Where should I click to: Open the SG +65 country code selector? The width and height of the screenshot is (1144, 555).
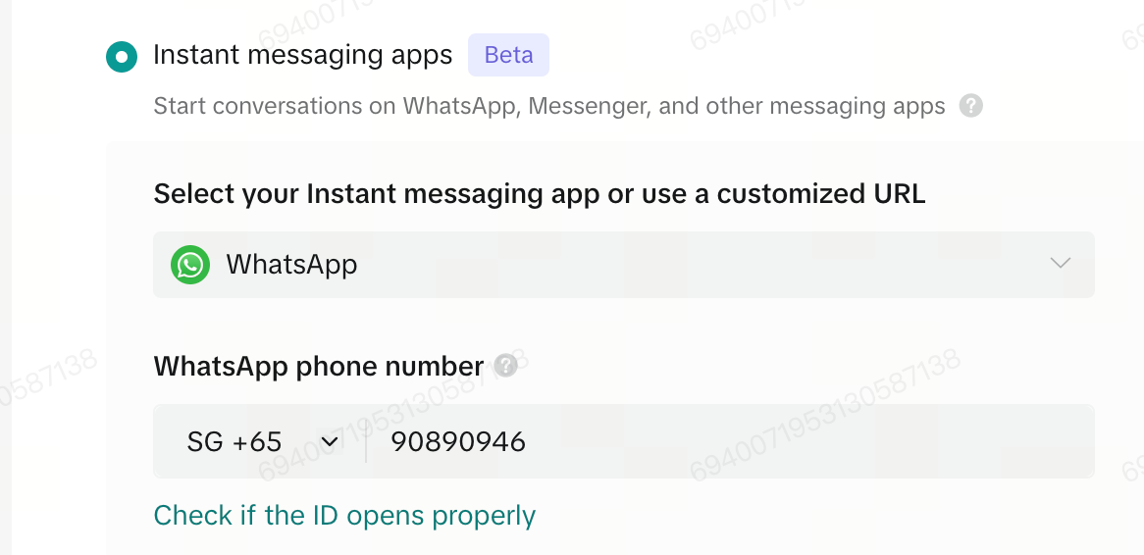click(x=262, y=442)
